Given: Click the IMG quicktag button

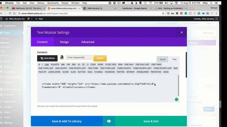Looking at the screenshot, I should tap(74, 65).
